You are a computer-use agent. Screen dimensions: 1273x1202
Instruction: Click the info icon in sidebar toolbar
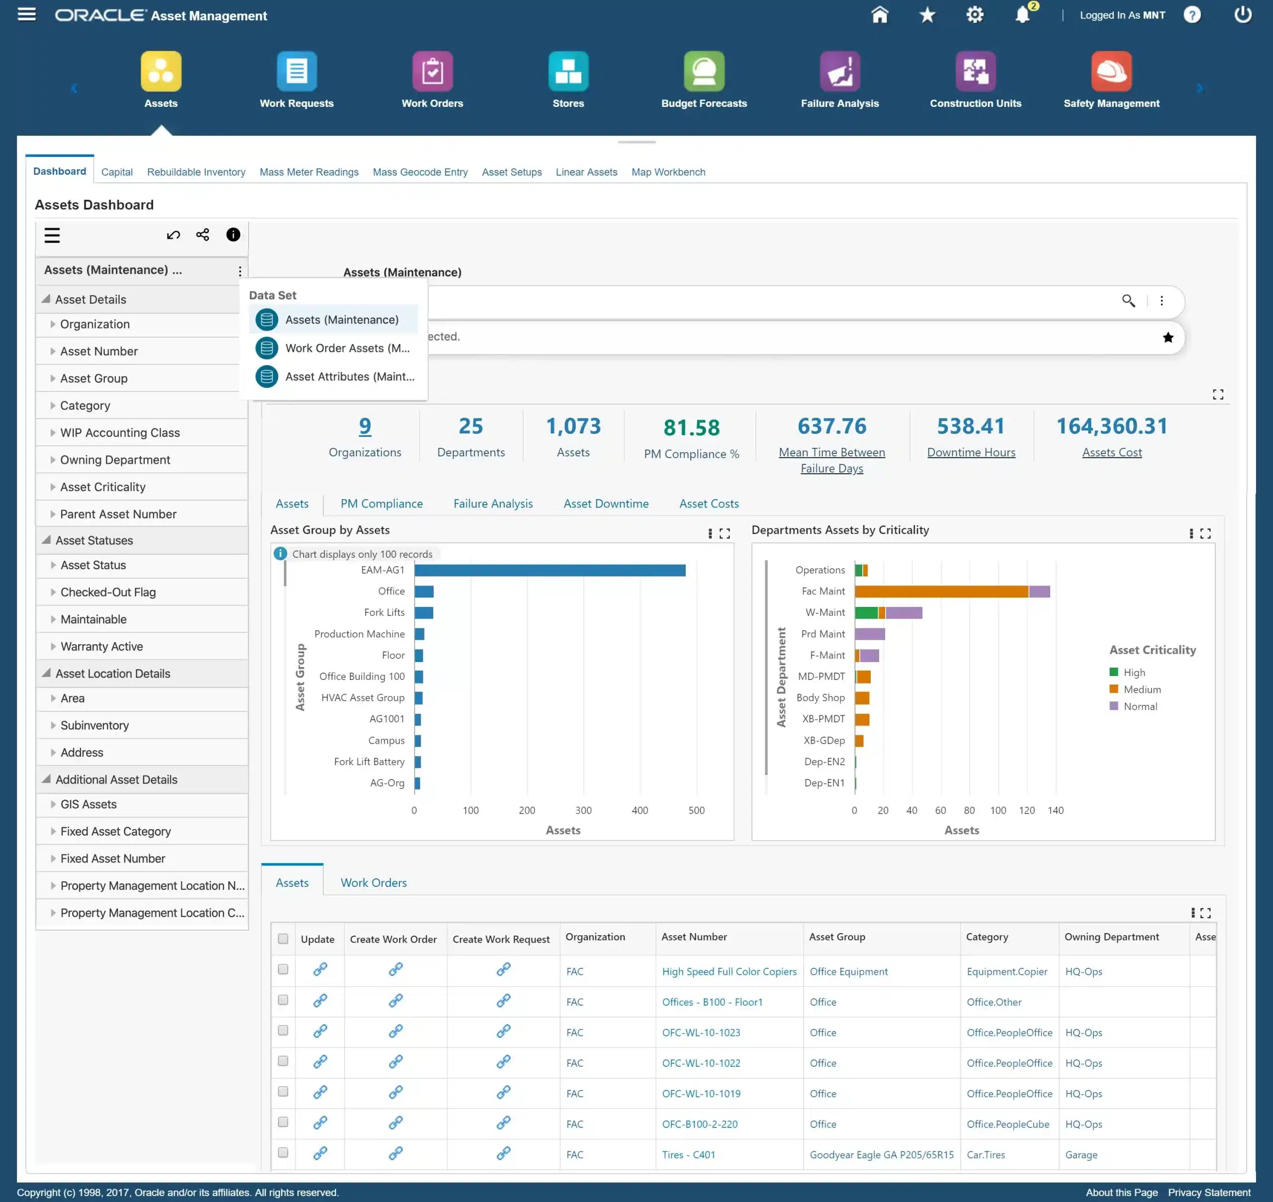point(233,235)
